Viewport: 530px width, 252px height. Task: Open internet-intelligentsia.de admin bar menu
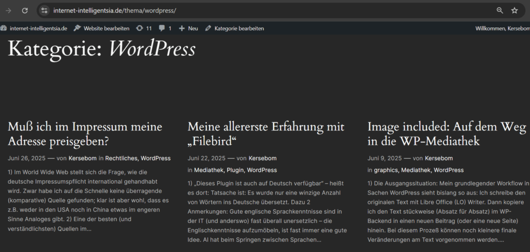(x=38, y=28)
